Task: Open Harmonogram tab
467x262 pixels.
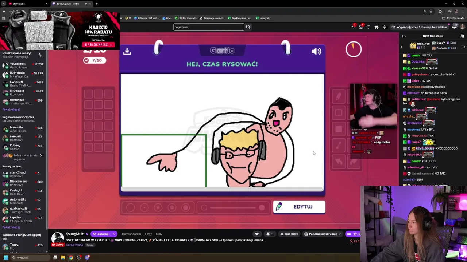Action: point(131,234)
